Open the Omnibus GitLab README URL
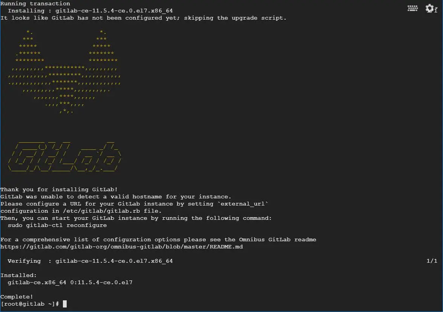The image size is (443, 312). tap(121, 247)
